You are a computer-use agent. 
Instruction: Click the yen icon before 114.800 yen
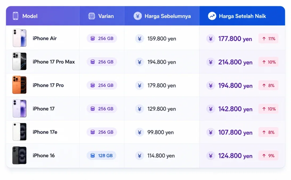tap(140, 156)
